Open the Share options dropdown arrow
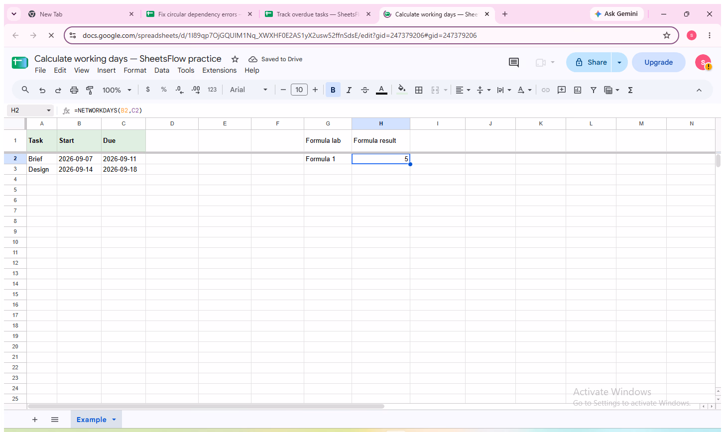This screenshot has height=432, width=725. pos(619,62)
